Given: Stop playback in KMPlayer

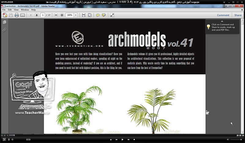Looking at the screenshot, I should (134, 139).
